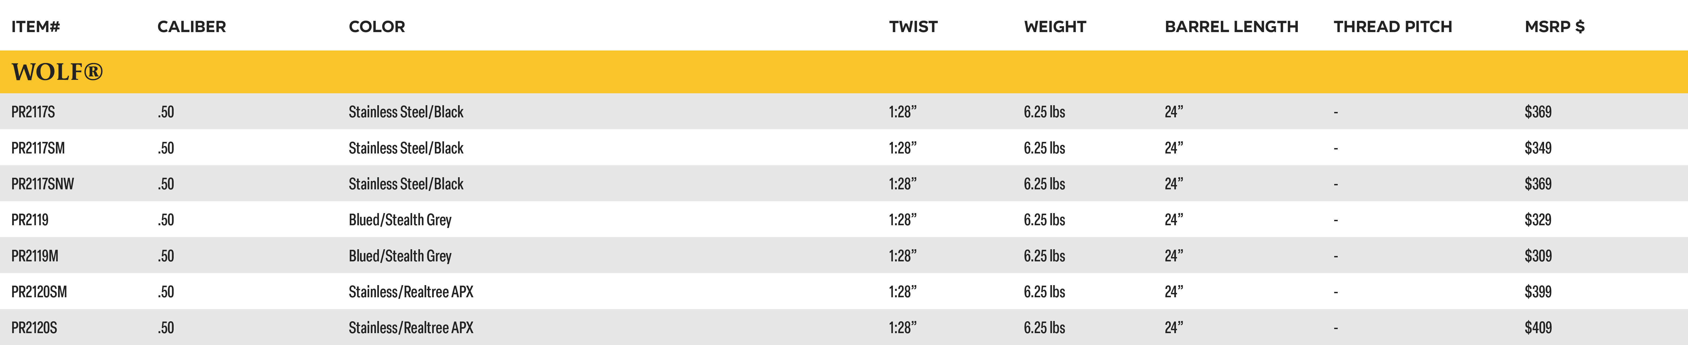Screen dimensions: 1688x345
Task: Click item number PR2119M
Action: tap(35, 256)
